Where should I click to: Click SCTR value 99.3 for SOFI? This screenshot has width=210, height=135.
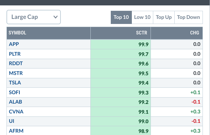143,93
